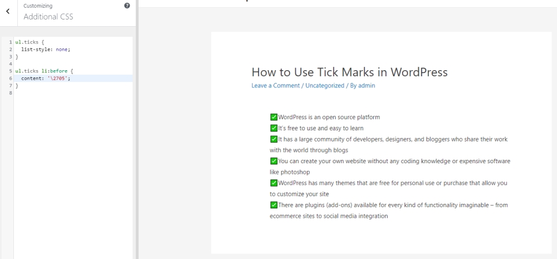Click text ecommerce sites to social media integration
Viewport: 557px width, 259px height.
point(329,216)
